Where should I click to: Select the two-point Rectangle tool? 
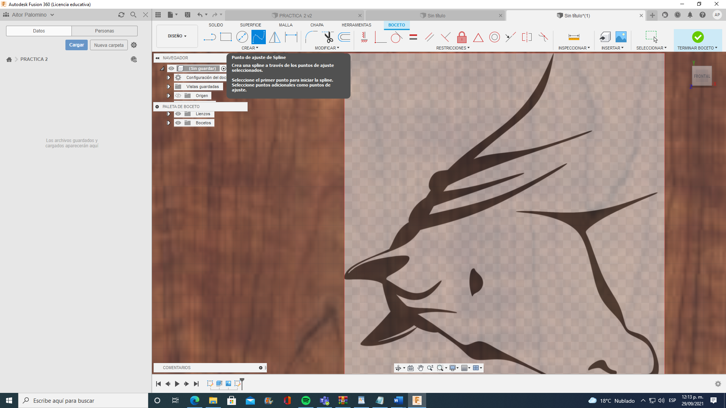(x=226, y=37)
